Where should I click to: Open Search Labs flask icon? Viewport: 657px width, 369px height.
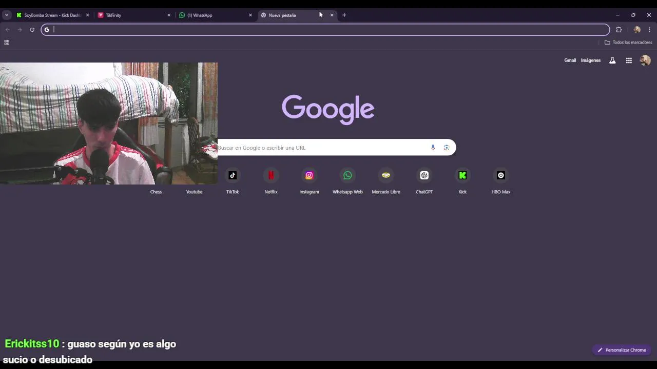pos(612,60)
